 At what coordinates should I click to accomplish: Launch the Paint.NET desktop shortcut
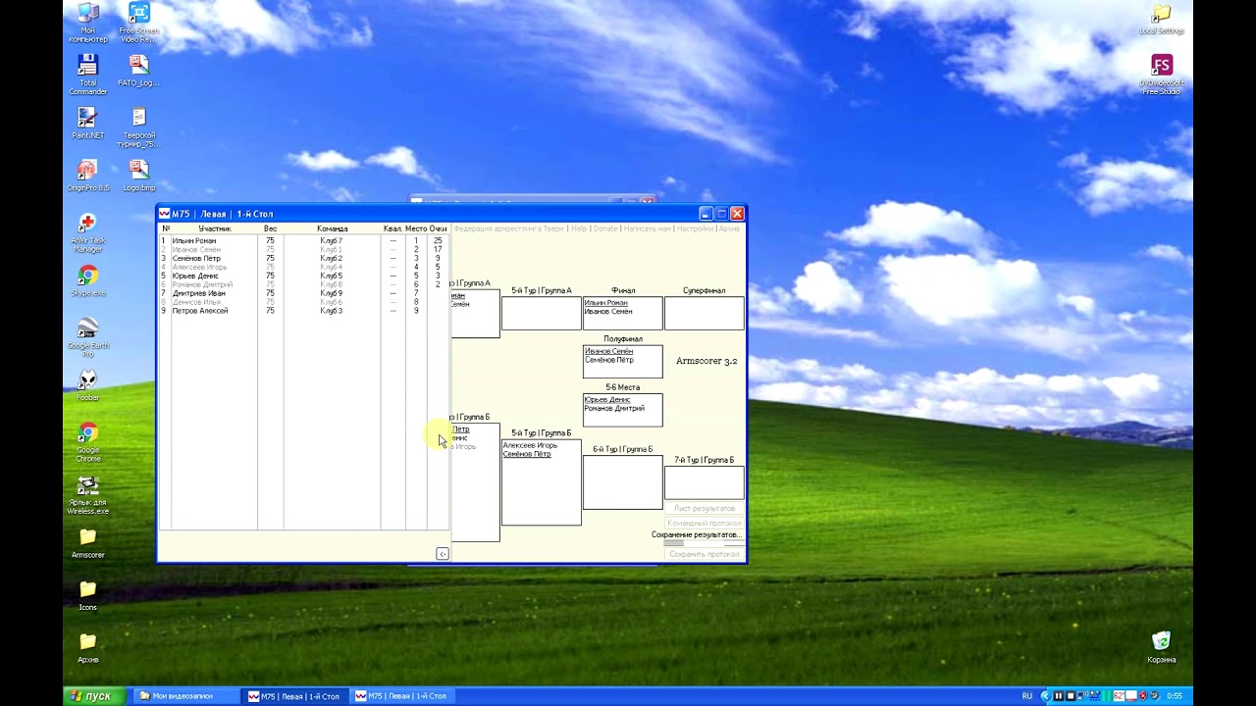pos(87,124)
